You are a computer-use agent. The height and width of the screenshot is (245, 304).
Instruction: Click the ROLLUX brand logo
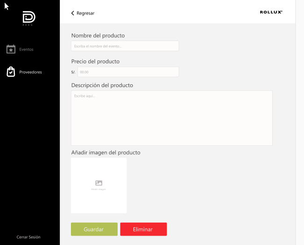pos(271,12)
